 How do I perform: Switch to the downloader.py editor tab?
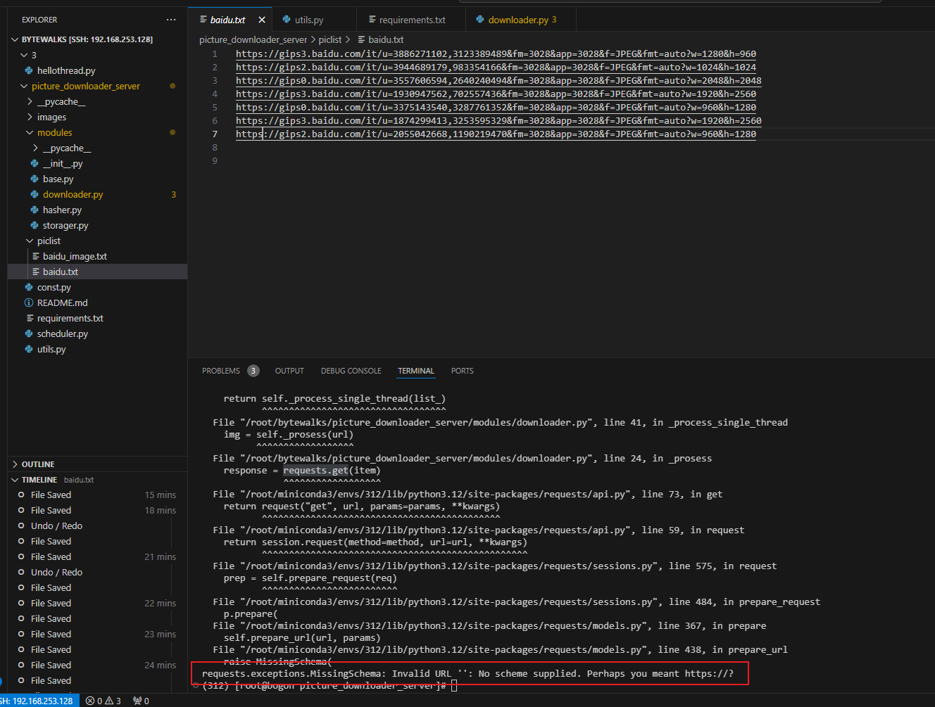[522, 20]
